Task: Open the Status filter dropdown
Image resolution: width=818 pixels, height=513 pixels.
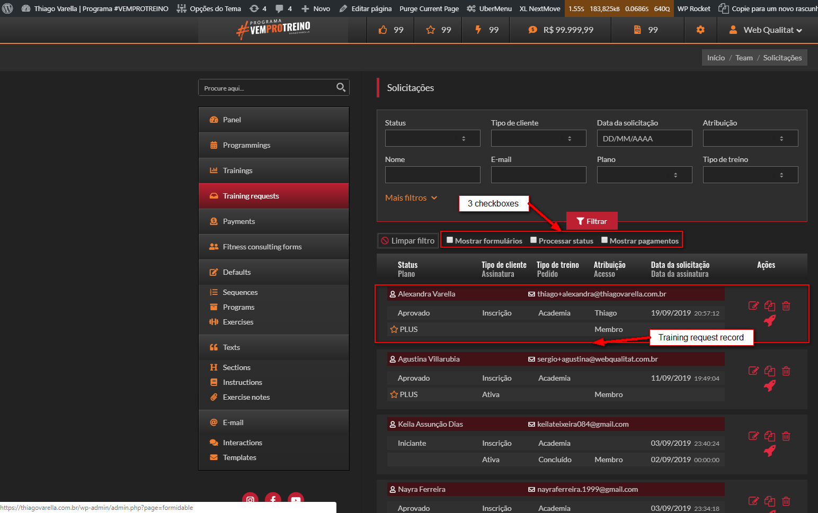Action: [432, 138]
